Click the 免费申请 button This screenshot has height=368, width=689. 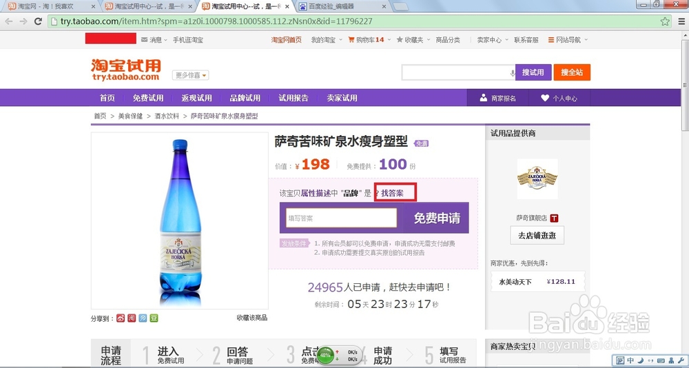[x=436, y=218]
